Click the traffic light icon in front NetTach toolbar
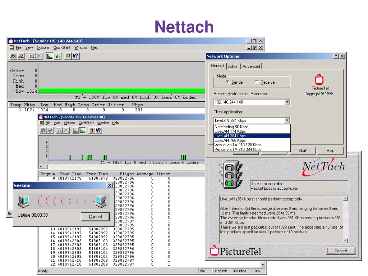The width and height of the screenshot is (368, 276). [x=92, y=130]
